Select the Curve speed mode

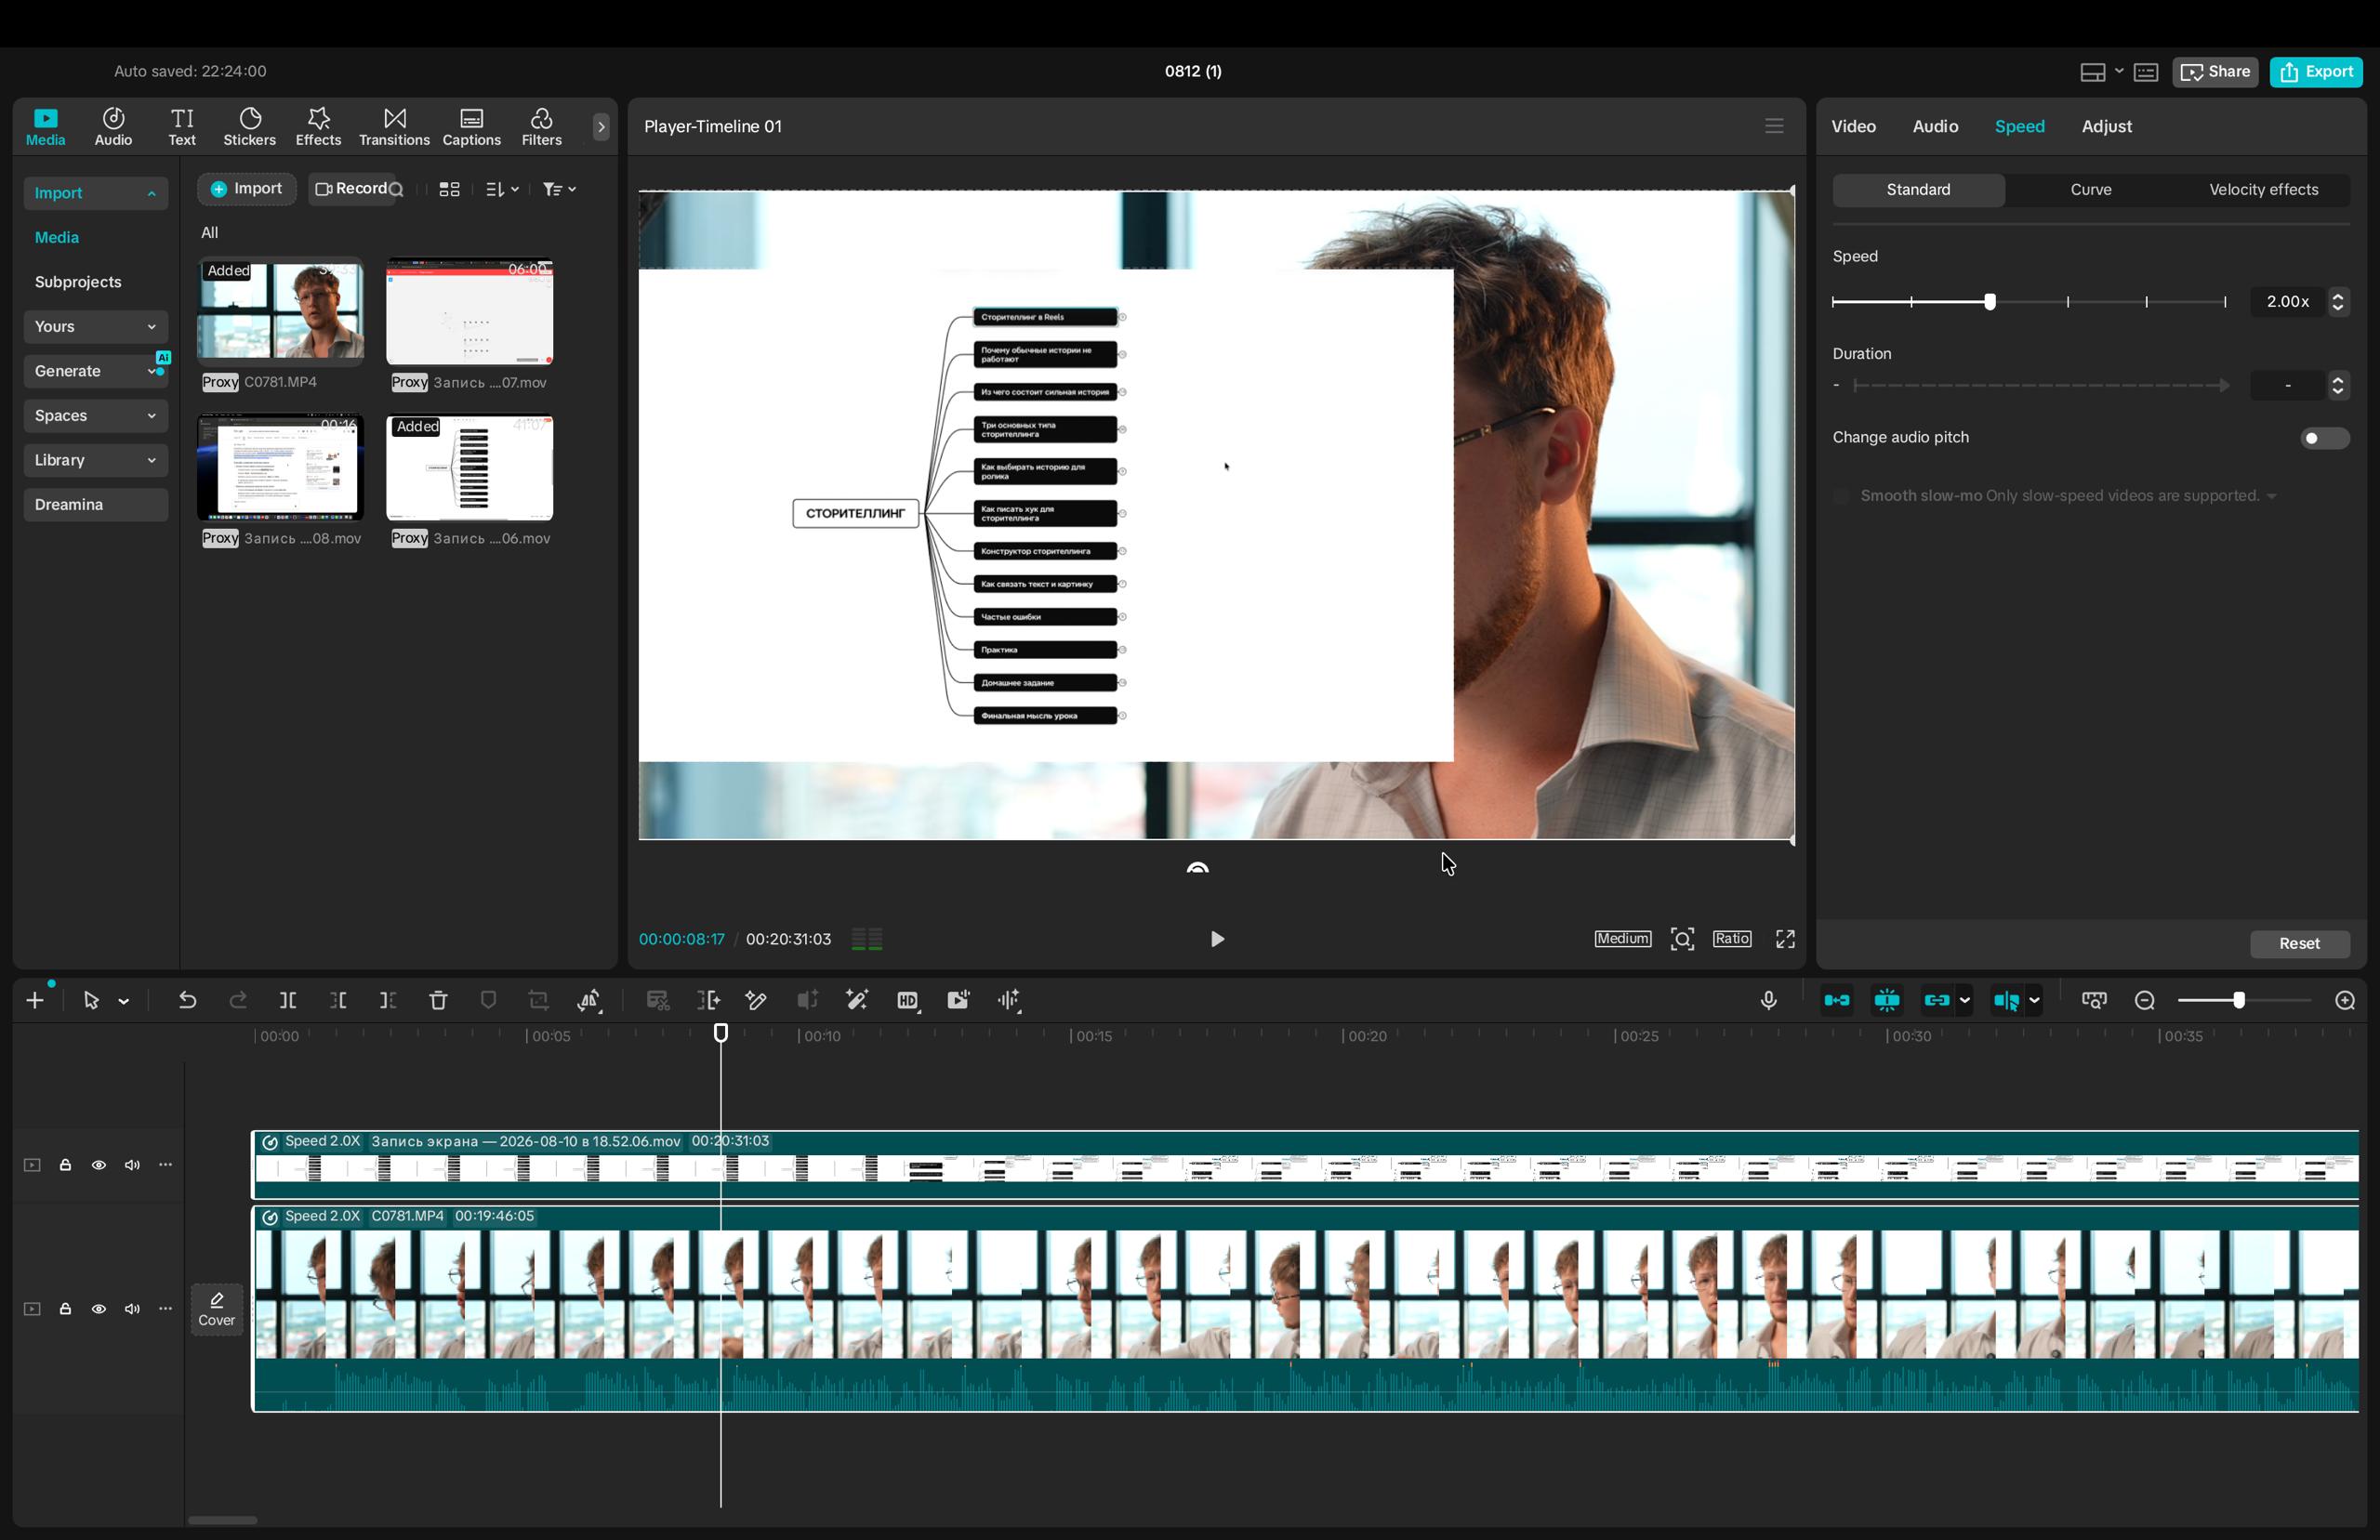(x=2090, y=190)
